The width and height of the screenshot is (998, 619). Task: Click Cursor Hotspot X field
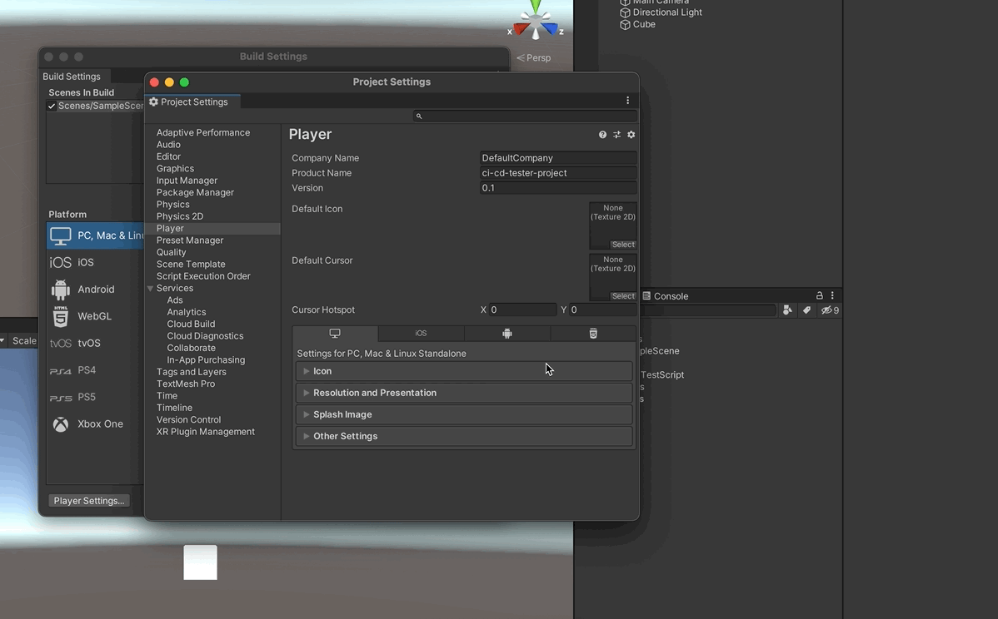point(522,310)
